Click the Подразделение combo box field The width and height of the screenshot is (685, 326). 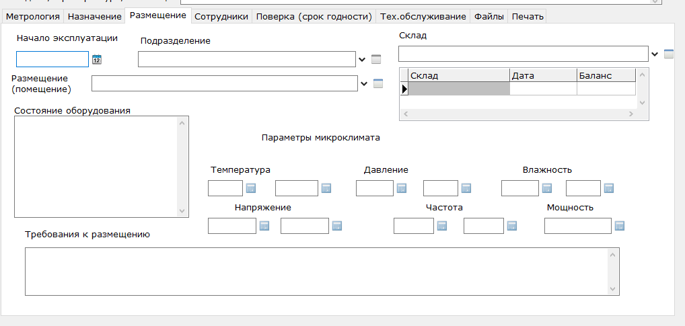[x=247, y=59]
